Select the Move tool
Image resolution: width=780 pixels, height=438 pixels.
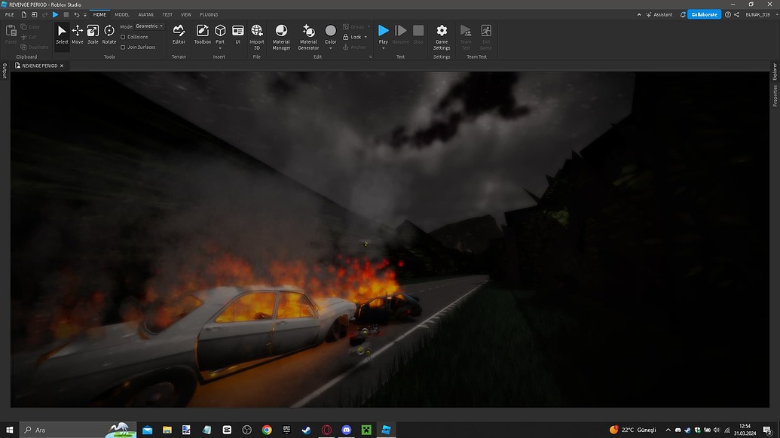point(77,32)
